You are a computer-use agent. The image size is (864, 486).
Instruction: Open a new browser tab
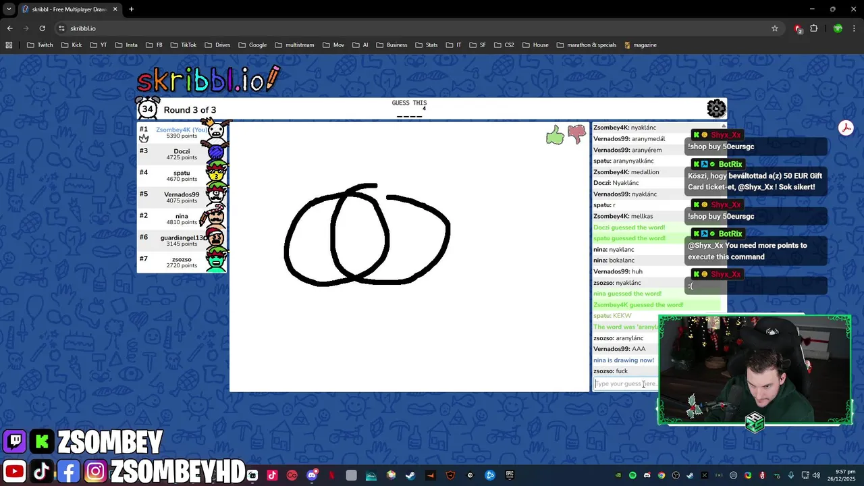pyautogui.click(x=131, y=9)
